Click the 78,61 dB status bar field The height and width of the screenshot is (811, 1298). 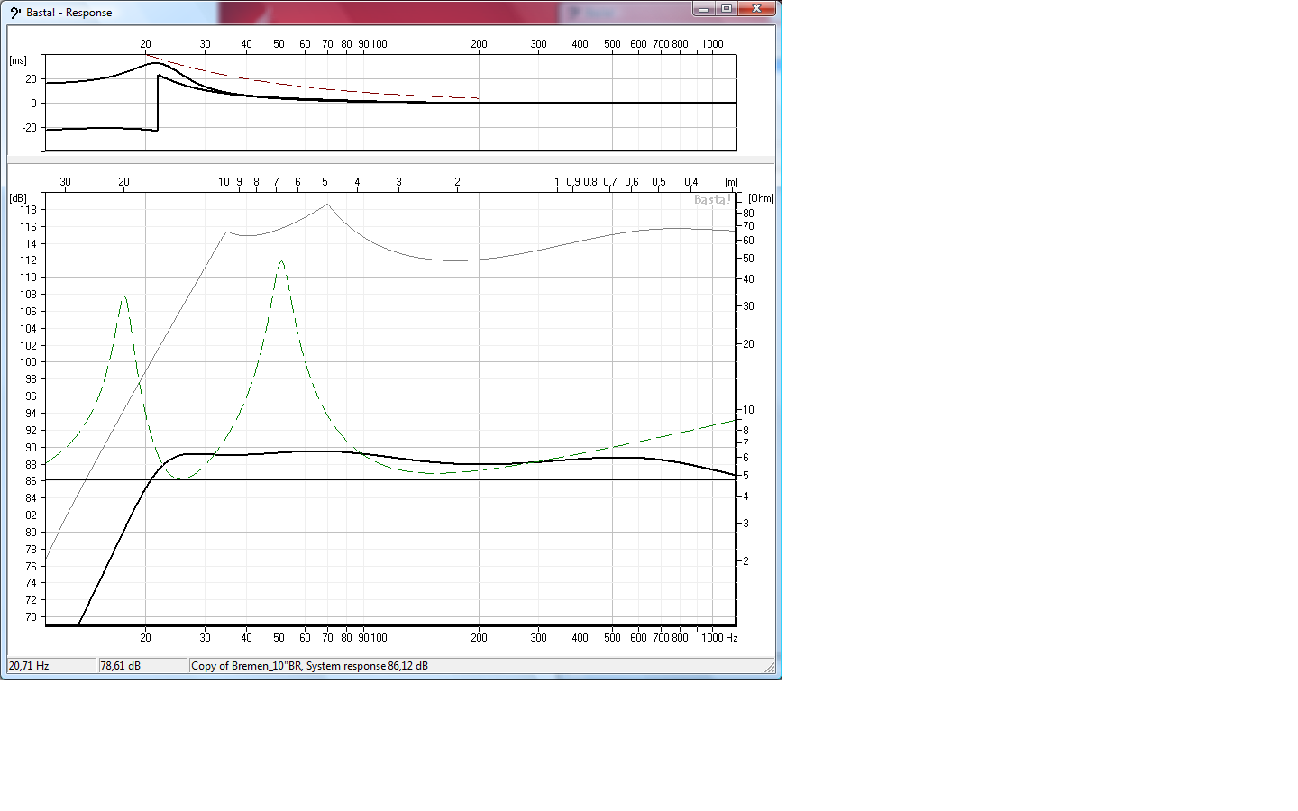click(x=142, y=666)
